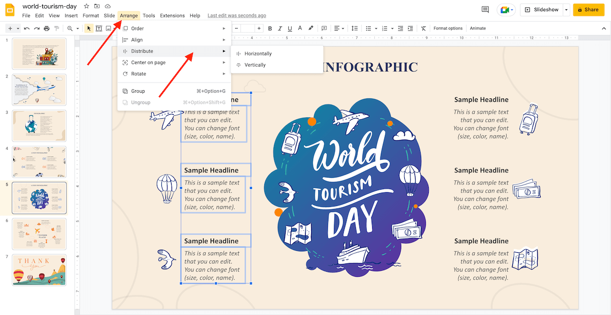
Task: Decrease the font size
Action: point(236,29)
